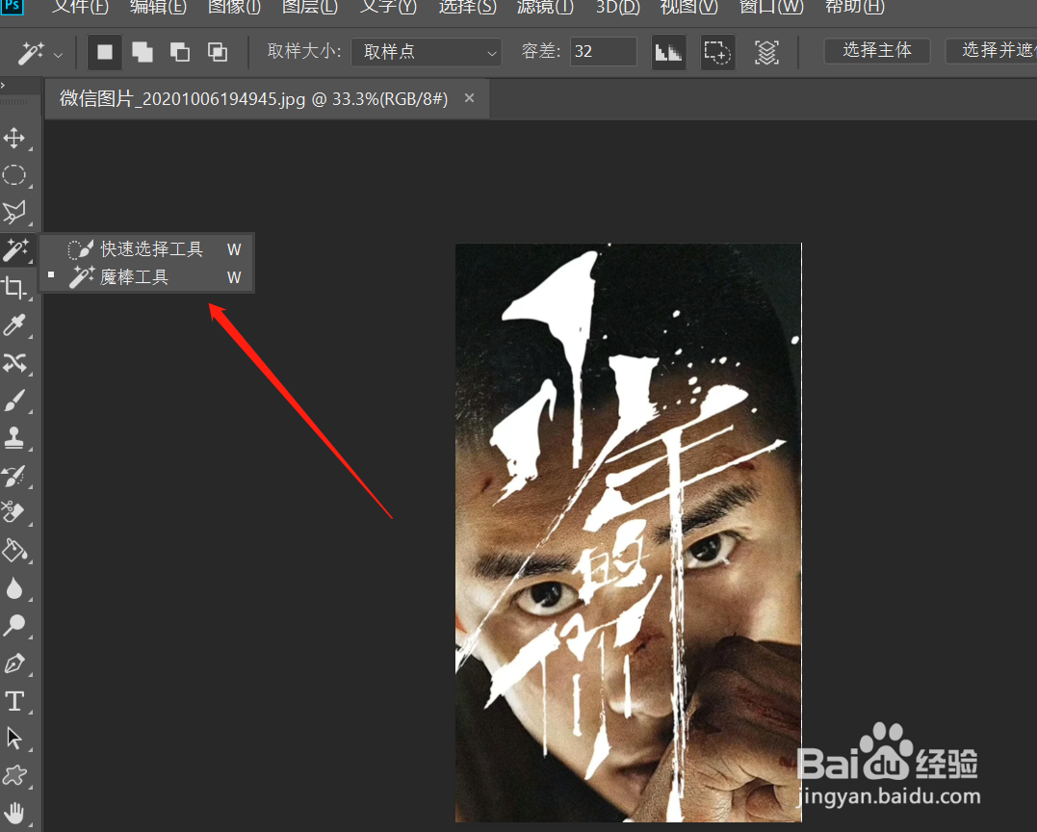Expand the toolbox panel with top arrow

point(3,86)
